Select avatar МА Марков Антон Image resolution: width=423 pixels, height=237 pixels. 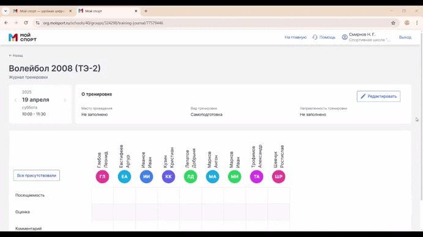pyautogui.click(x=213, y=177)
